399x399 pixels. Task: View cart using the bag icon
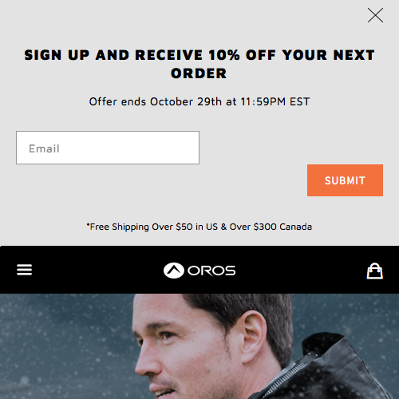pyautogui.click(x=375, y=271)
